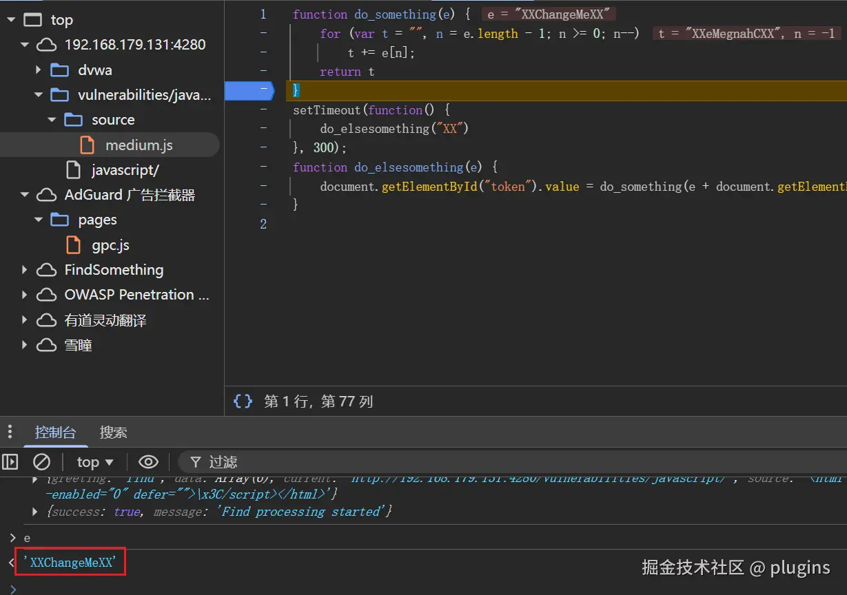Click the do_elsesomething("XX") call line
Image resolution: width=847 pixels, height=595 pixels.
(x=396, y=129)
